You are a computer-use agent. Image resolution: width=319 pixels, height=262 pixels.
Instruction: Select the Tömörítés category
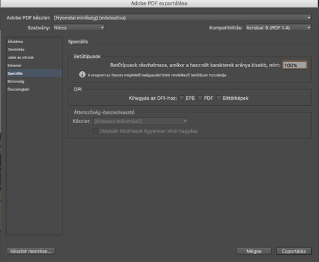point(34,50)
